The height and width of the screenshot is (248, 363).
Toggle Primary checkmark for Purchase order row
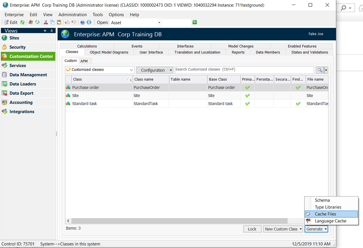click(247, 88)
